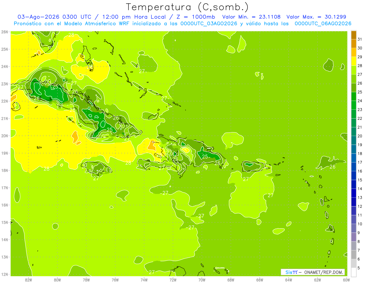The image size is (368, 284).
Task: Click the latitude label '15N'
Action: pos(4,222)
